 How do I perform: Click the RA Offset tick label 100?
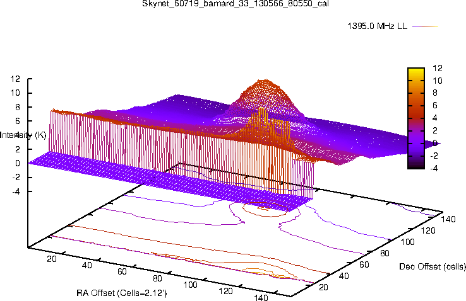(x=190, y=285)
